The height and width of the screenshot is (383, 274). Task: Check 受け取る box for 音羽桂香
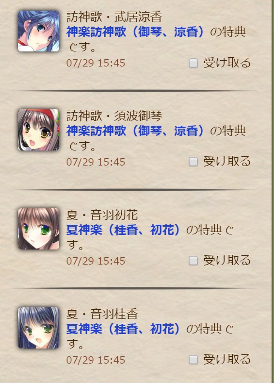(193, 360)
